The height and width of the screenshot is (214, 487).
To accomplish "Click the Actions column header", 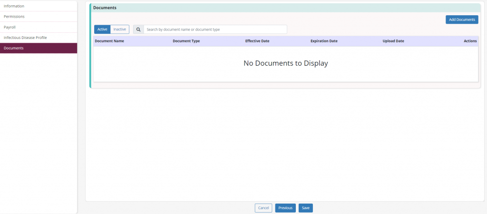I will pos(470,41).
